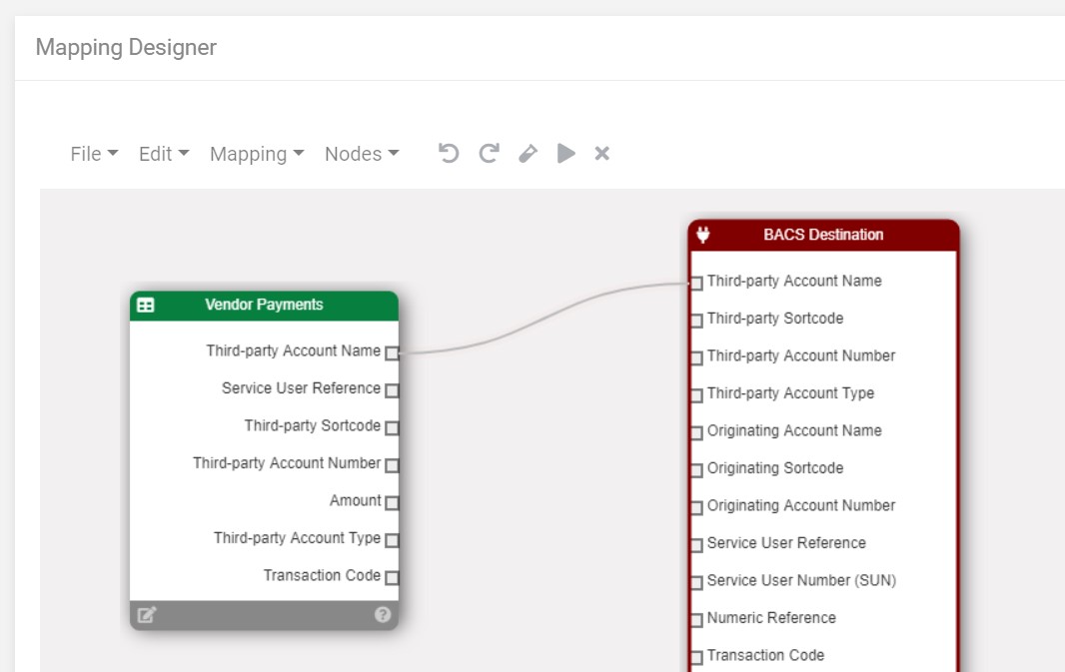This screenshot has height=672, width=1065.
Task: Click 'Numeric Reference' label in BACS Destination
Action: point(771,618)
